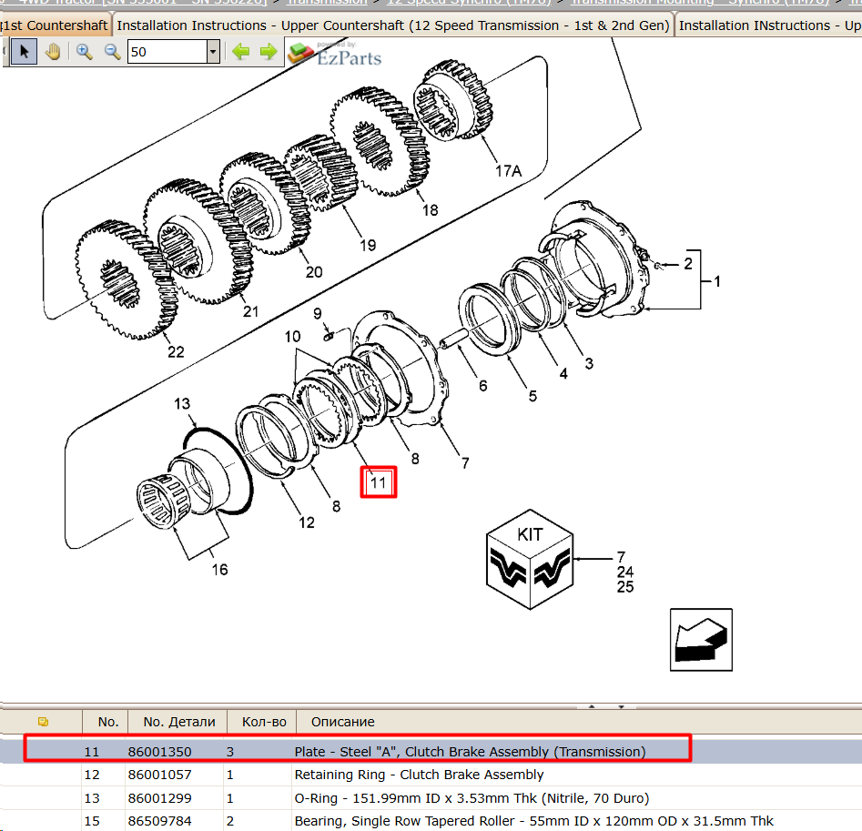Zoom in with the plus magnifier
The width and height of the screenshot is (862, 831).
tap(84, 52)
